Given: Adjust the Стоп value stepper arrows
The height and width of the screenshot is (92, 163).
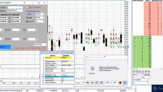Looking at the screenshot, I should [x=44, y=14].
